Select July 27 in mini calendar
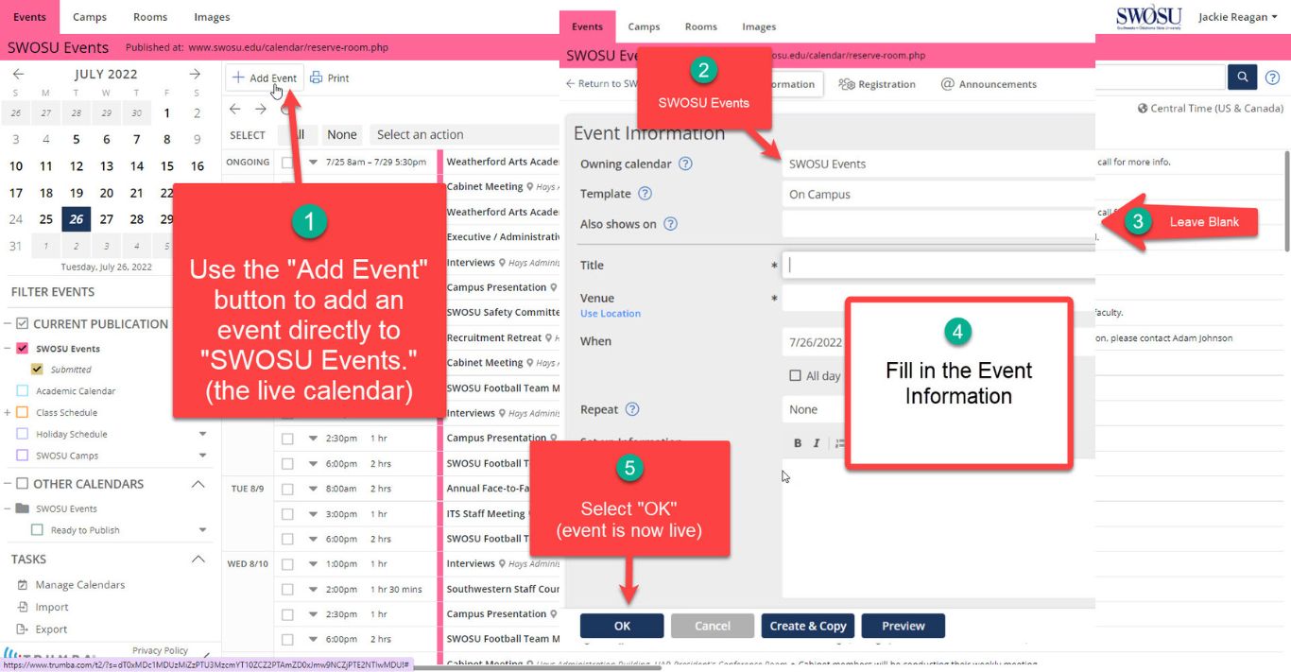1291x672 pixels. click(107, 219)
